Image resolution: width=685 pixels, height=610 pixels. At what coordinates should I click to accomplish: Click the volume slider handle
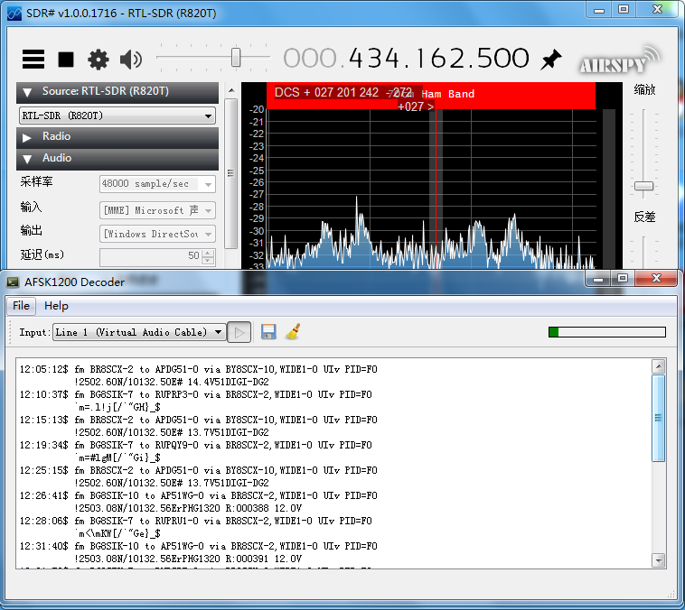[x=236, y=59]
